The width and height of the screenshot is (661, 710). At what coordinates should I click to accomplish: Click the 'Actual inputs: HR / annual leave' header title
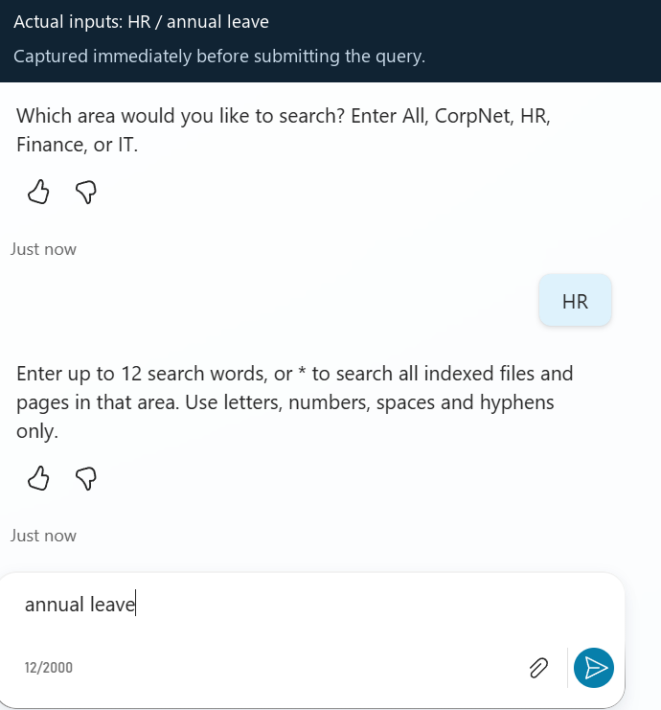[141, 22]
